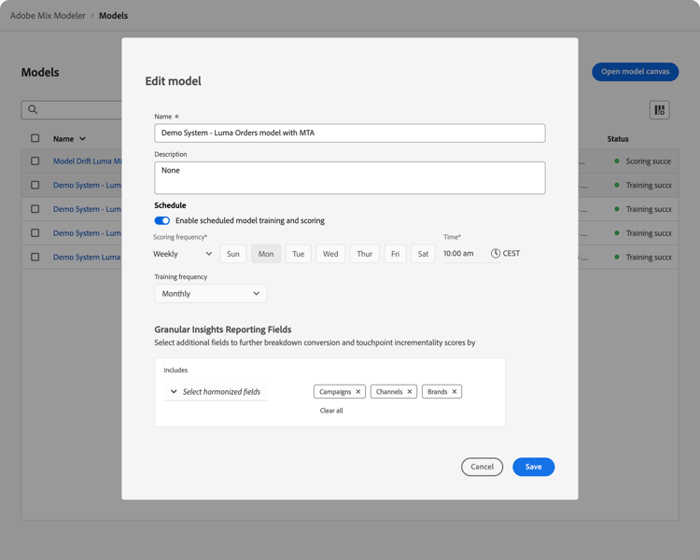Sort by the Name column arrow

tap(82, 139)
